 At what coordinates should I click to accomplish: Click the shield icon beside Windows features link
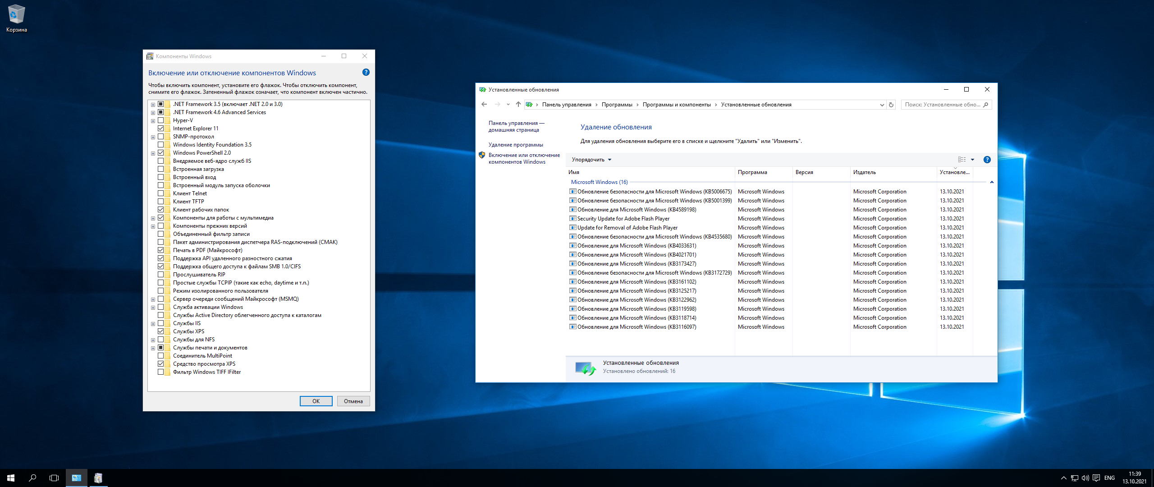coord(482,155)
